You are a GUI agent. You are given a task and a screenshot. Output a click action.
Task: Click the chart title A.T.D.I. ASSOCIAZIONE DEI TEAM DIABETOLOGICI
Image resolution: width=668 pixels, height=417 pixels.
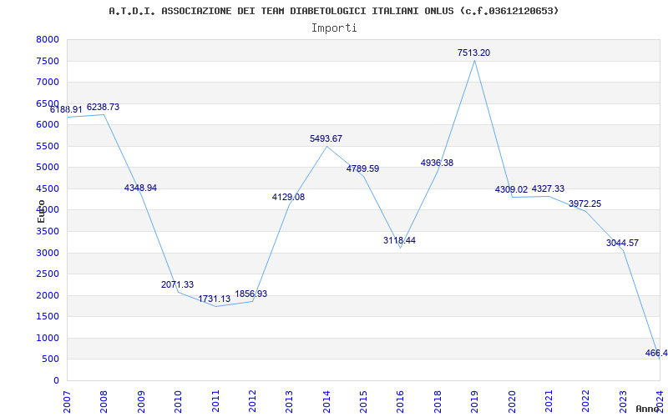click(x=333, y=11)
